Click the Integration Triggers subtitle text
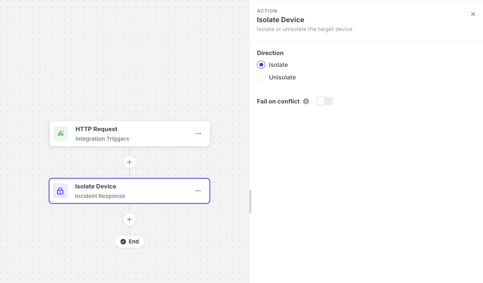 pos(102,139)
